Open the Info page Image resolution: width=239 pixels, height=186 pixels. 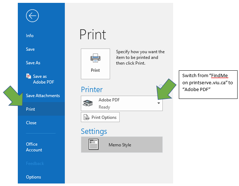pyautogui.click(x=30, y=36)
